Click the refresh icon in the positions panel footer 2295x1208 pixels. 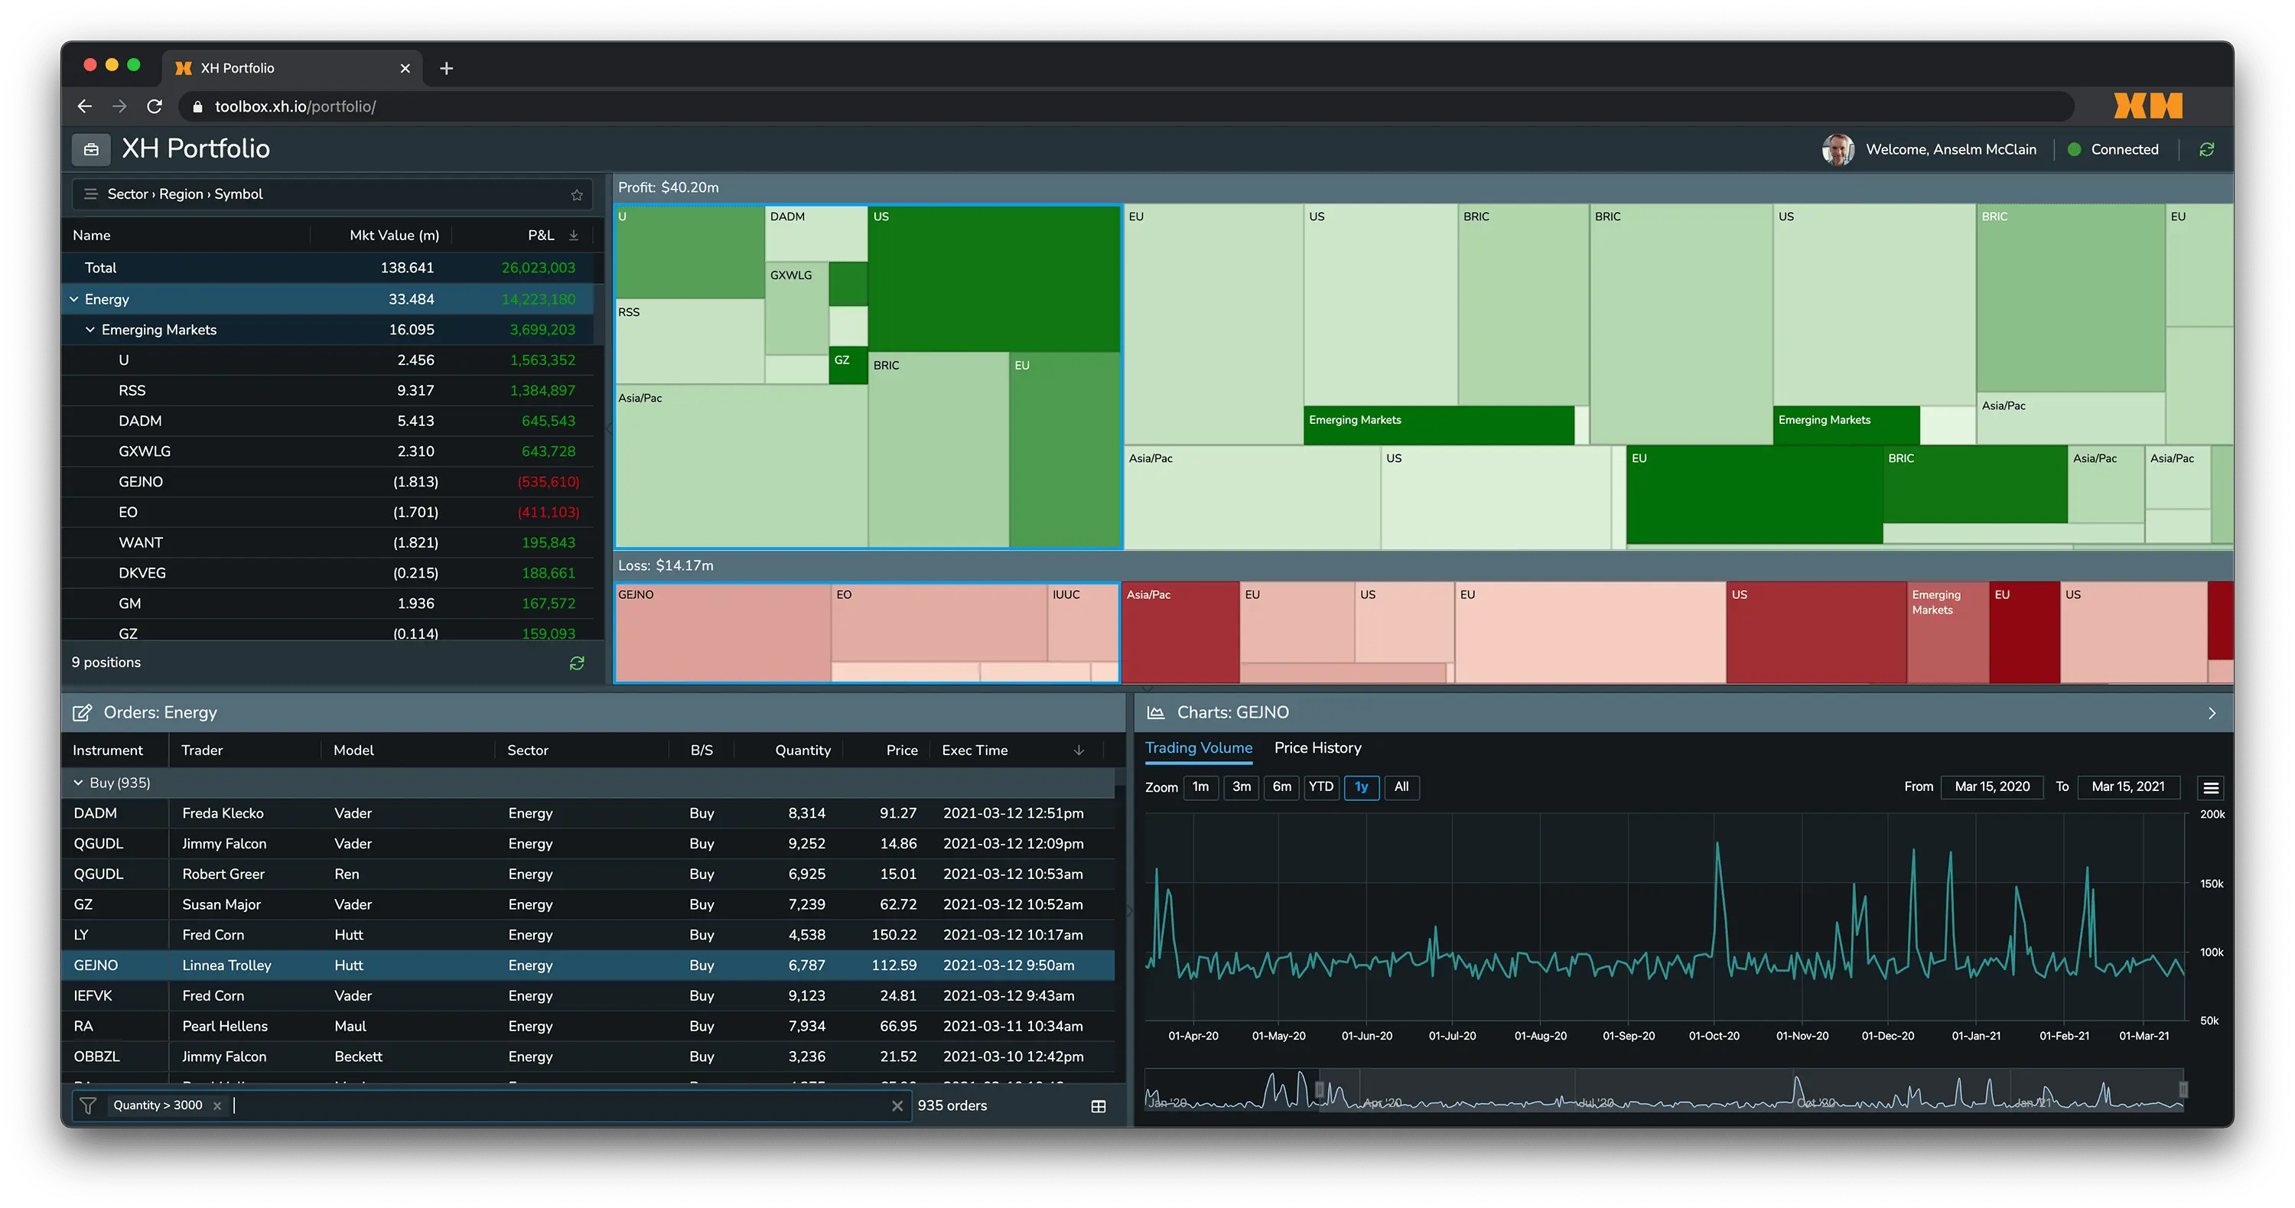pos(576,663)
